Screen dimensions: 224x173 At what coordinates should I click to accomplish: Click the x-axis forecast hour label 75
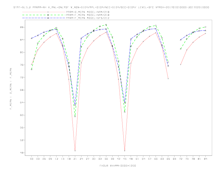[187, 159]
